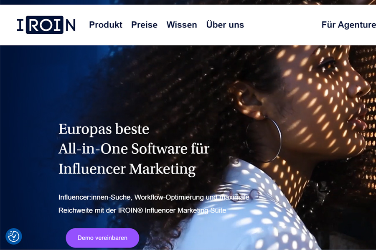Click empty white header space after Über uns
Image resolution: width=376 pixels, height=250 pixels.
[x=283, y=25]
